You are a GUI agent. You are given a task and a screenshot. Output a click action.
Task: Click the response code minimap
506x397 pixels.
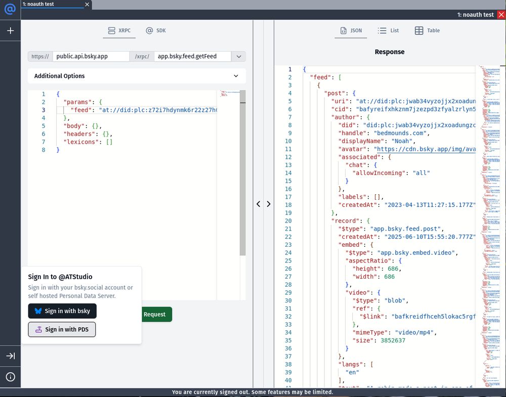pos(490,226)
